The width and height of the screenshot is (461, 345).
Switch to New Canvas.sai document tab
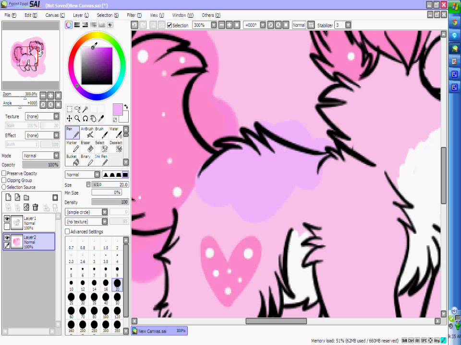tap(159, 331)
